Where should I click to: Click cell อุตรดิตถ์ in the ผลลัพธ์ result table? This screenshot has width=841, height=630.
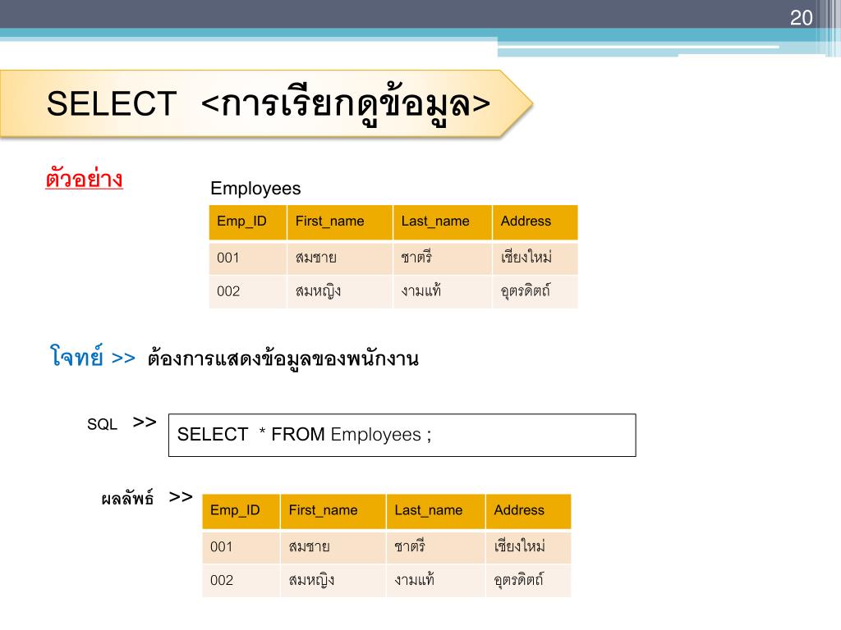pos(528,581)
